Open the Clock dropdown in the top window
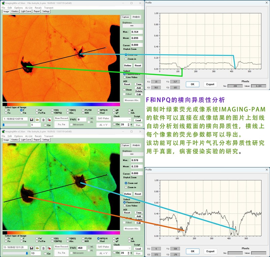This screenshot has height=257, width=270. 123,119
